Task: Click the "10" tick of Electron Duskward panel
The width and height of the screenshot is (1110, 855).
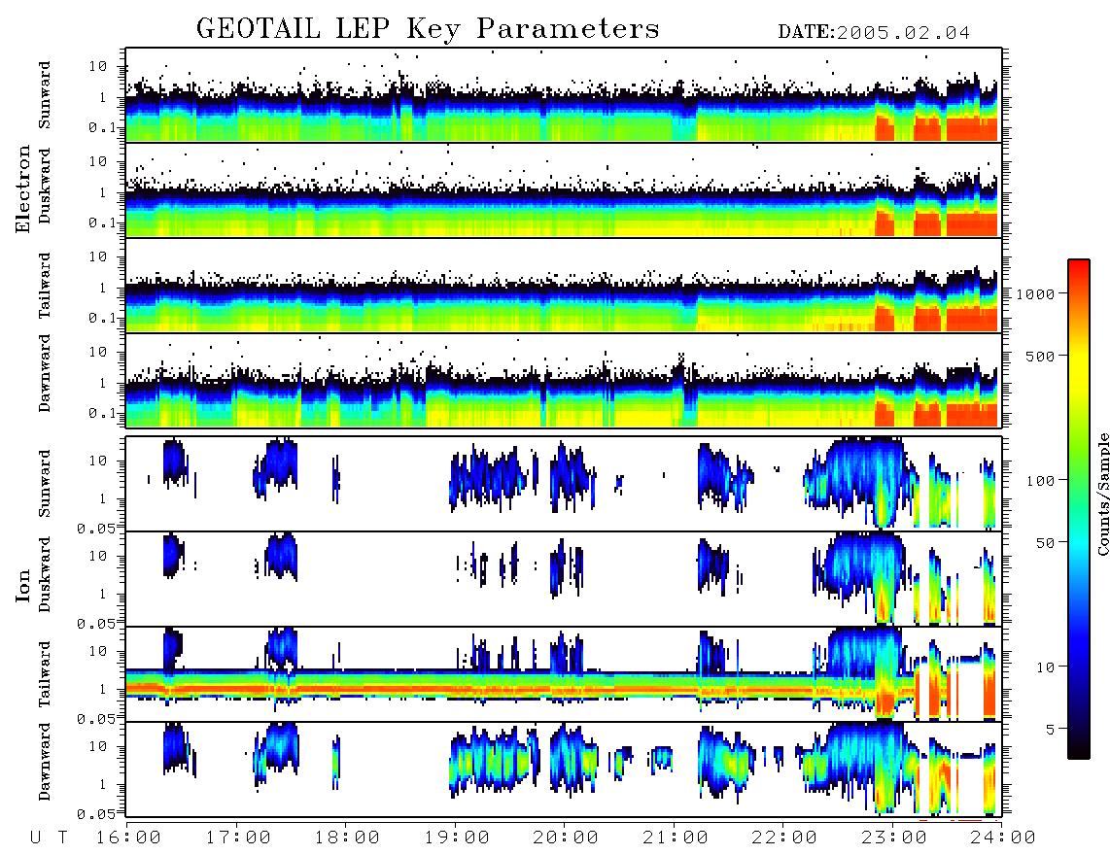Action: pyautogui.click(x=98, y=161)
